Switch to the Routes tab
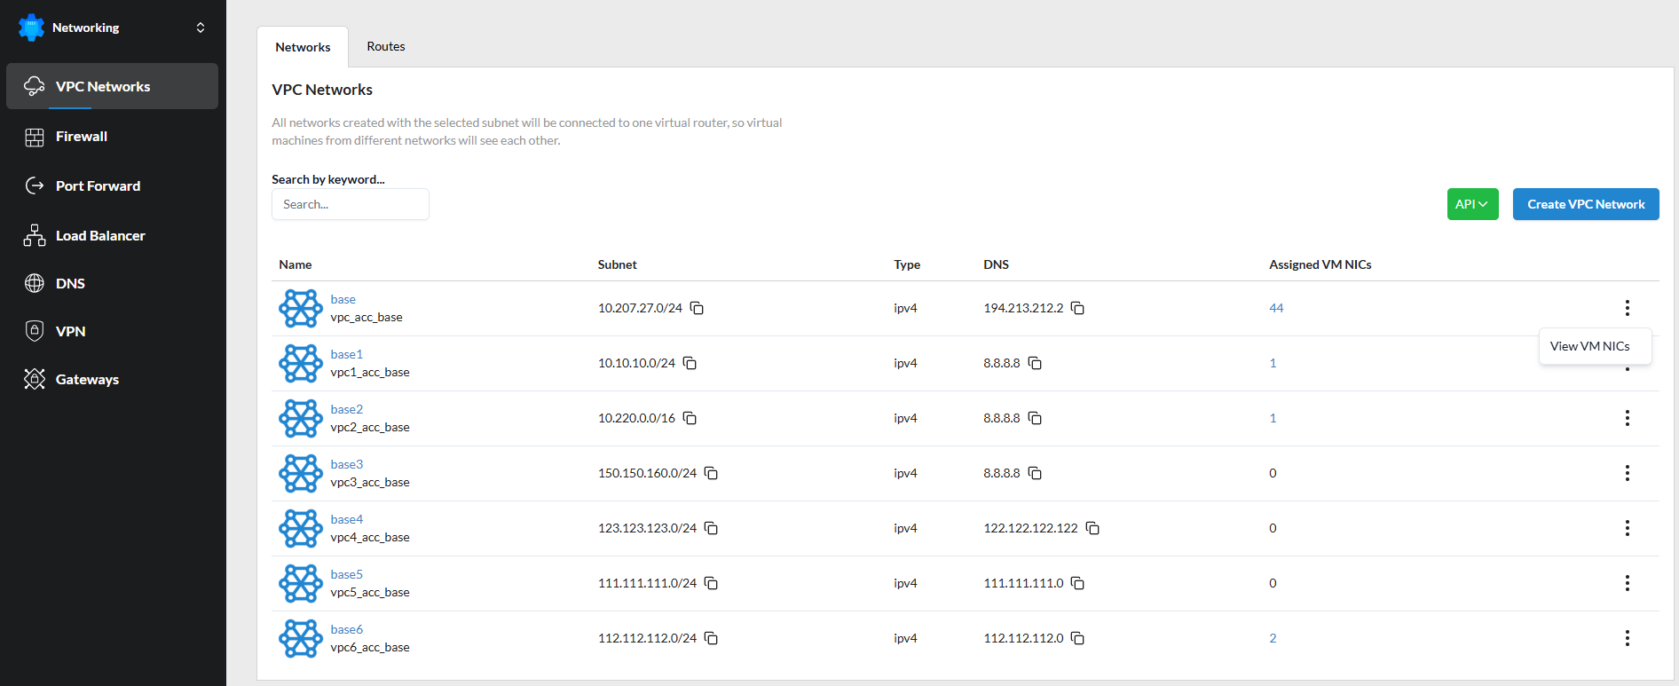This screenshot has height=686, width=1679. point(386,46)
